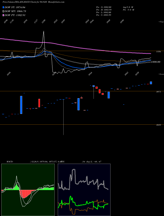This screenshot has width=164, height=216.
Task: Select the 'DOW MT: 1066.73' legend text
Action: tap(15, 11)
